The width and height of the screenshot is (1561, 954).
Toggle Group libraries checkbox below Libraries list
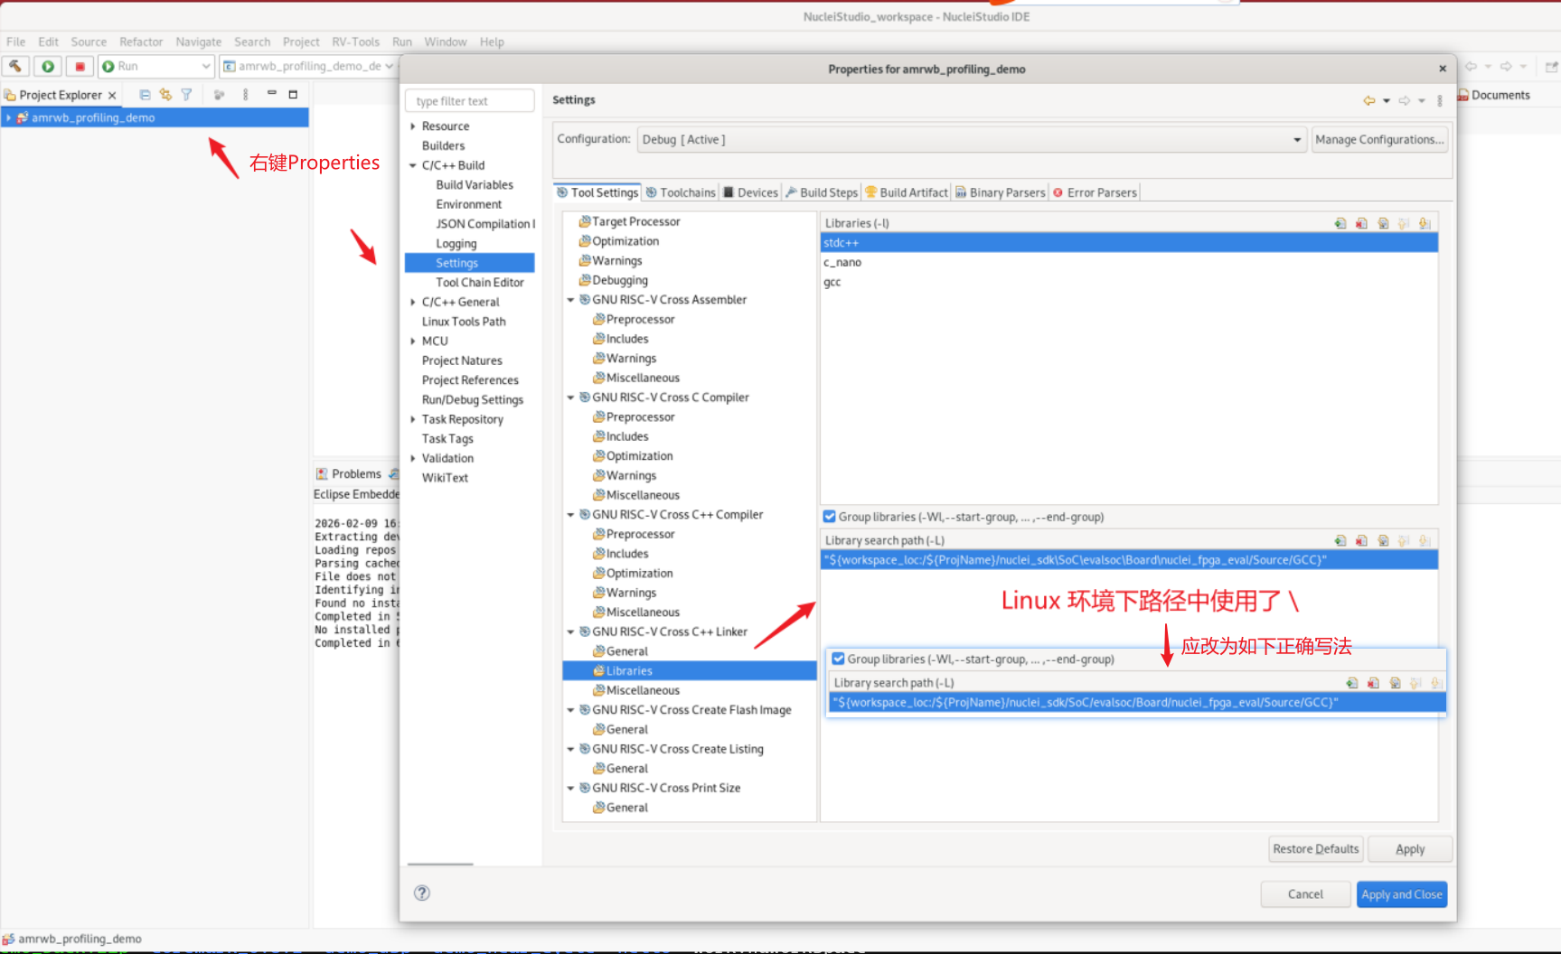coord(829,517)
